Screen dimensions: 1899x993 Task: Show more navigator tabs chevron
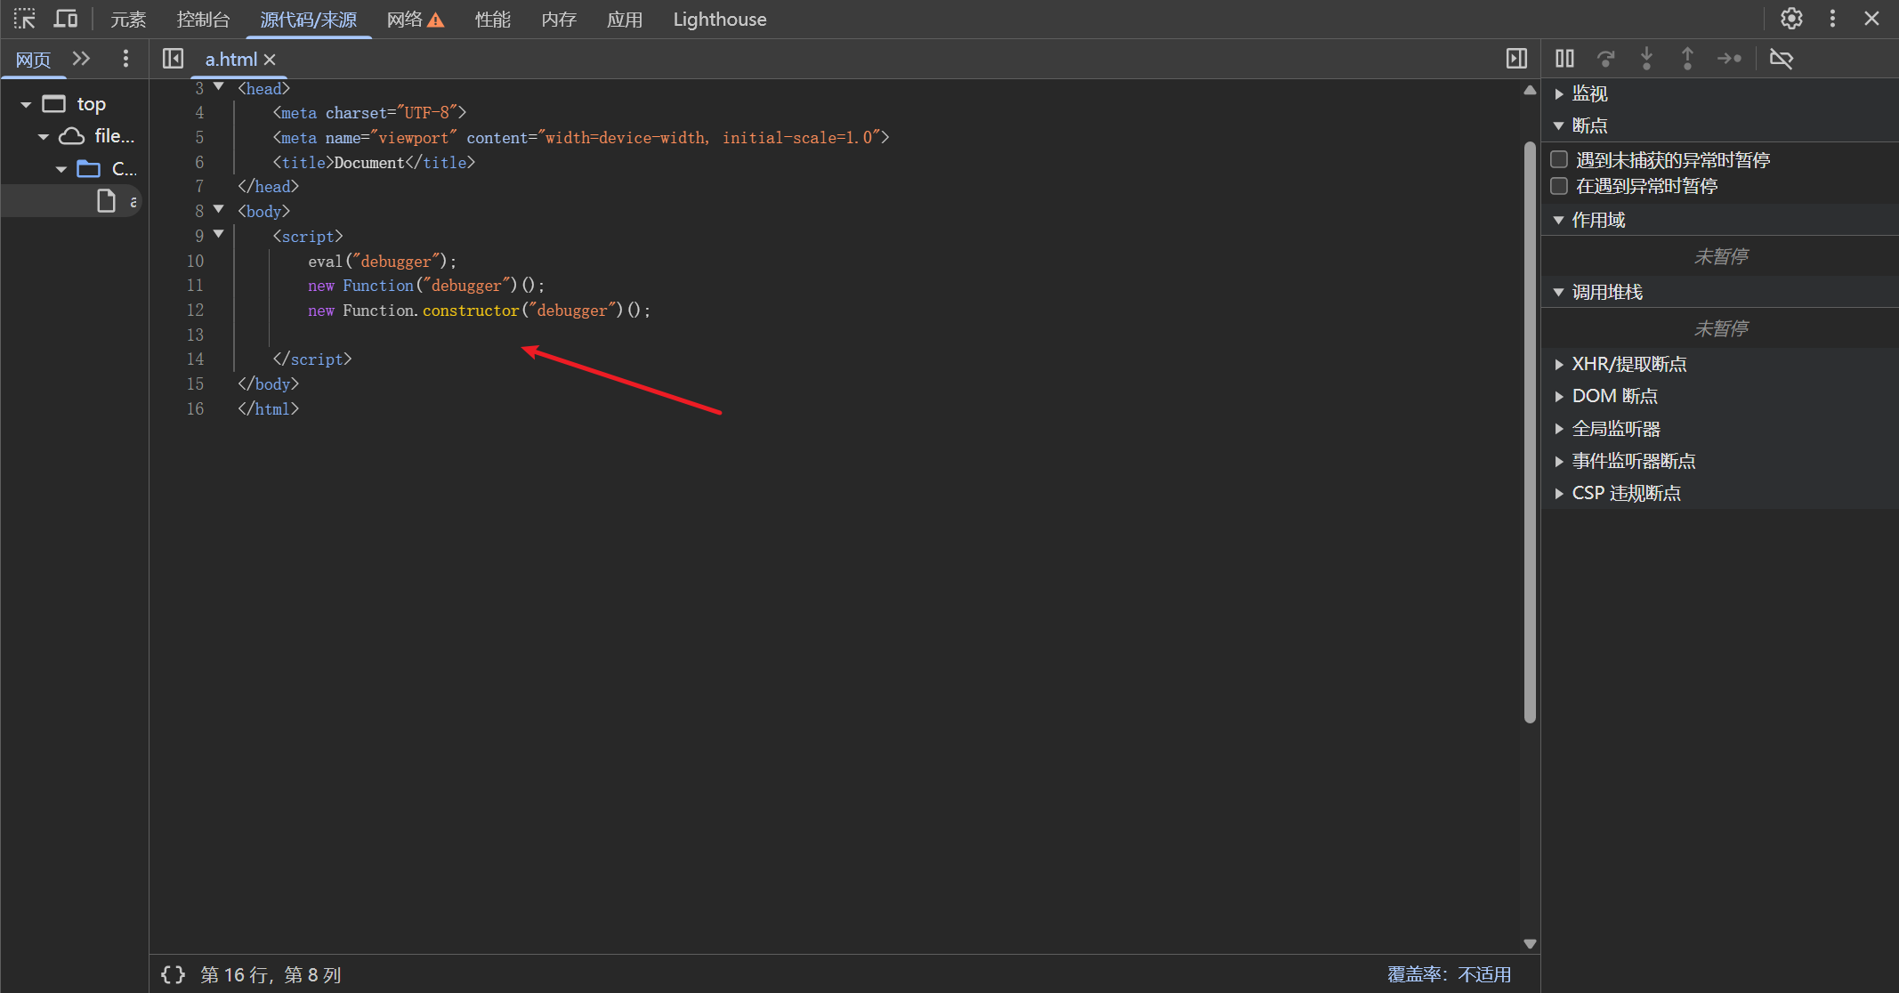point(81,59)
